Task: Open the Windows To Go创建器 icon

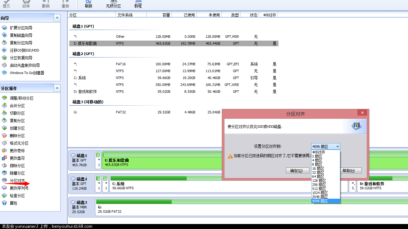Action: coord(4,73)
